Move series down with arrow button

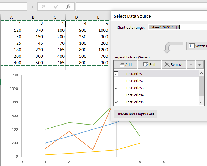[200, 64]
